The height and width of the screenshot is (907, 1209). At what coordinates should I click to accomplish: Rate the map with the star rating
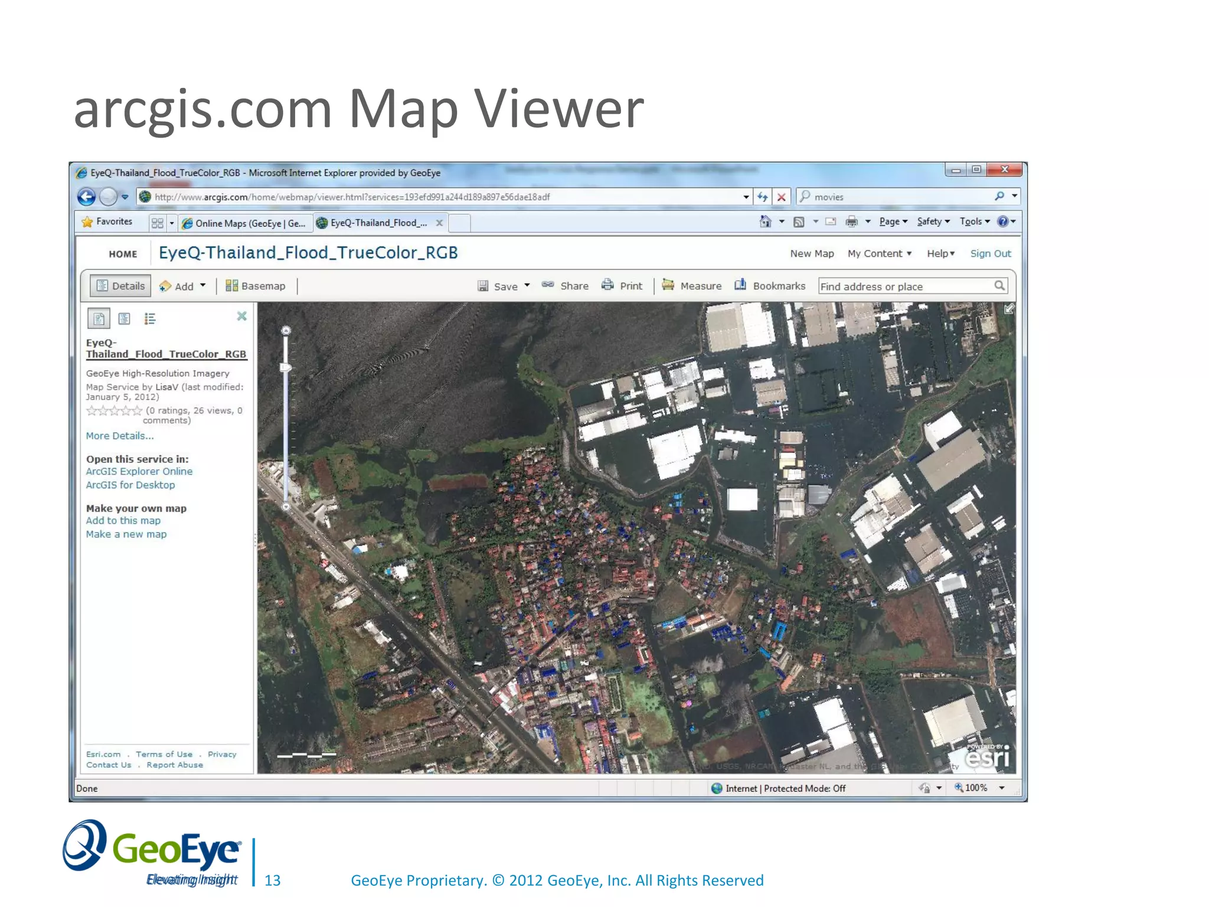coord(115,410)
